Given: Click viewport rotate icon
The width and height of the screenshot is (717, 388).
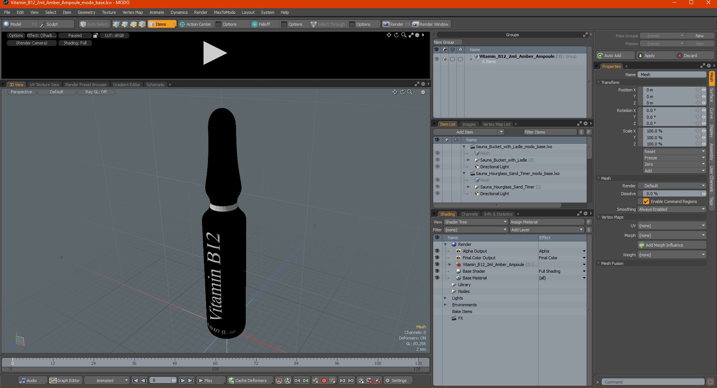Looking at the screenshot, I should (402, 92).
